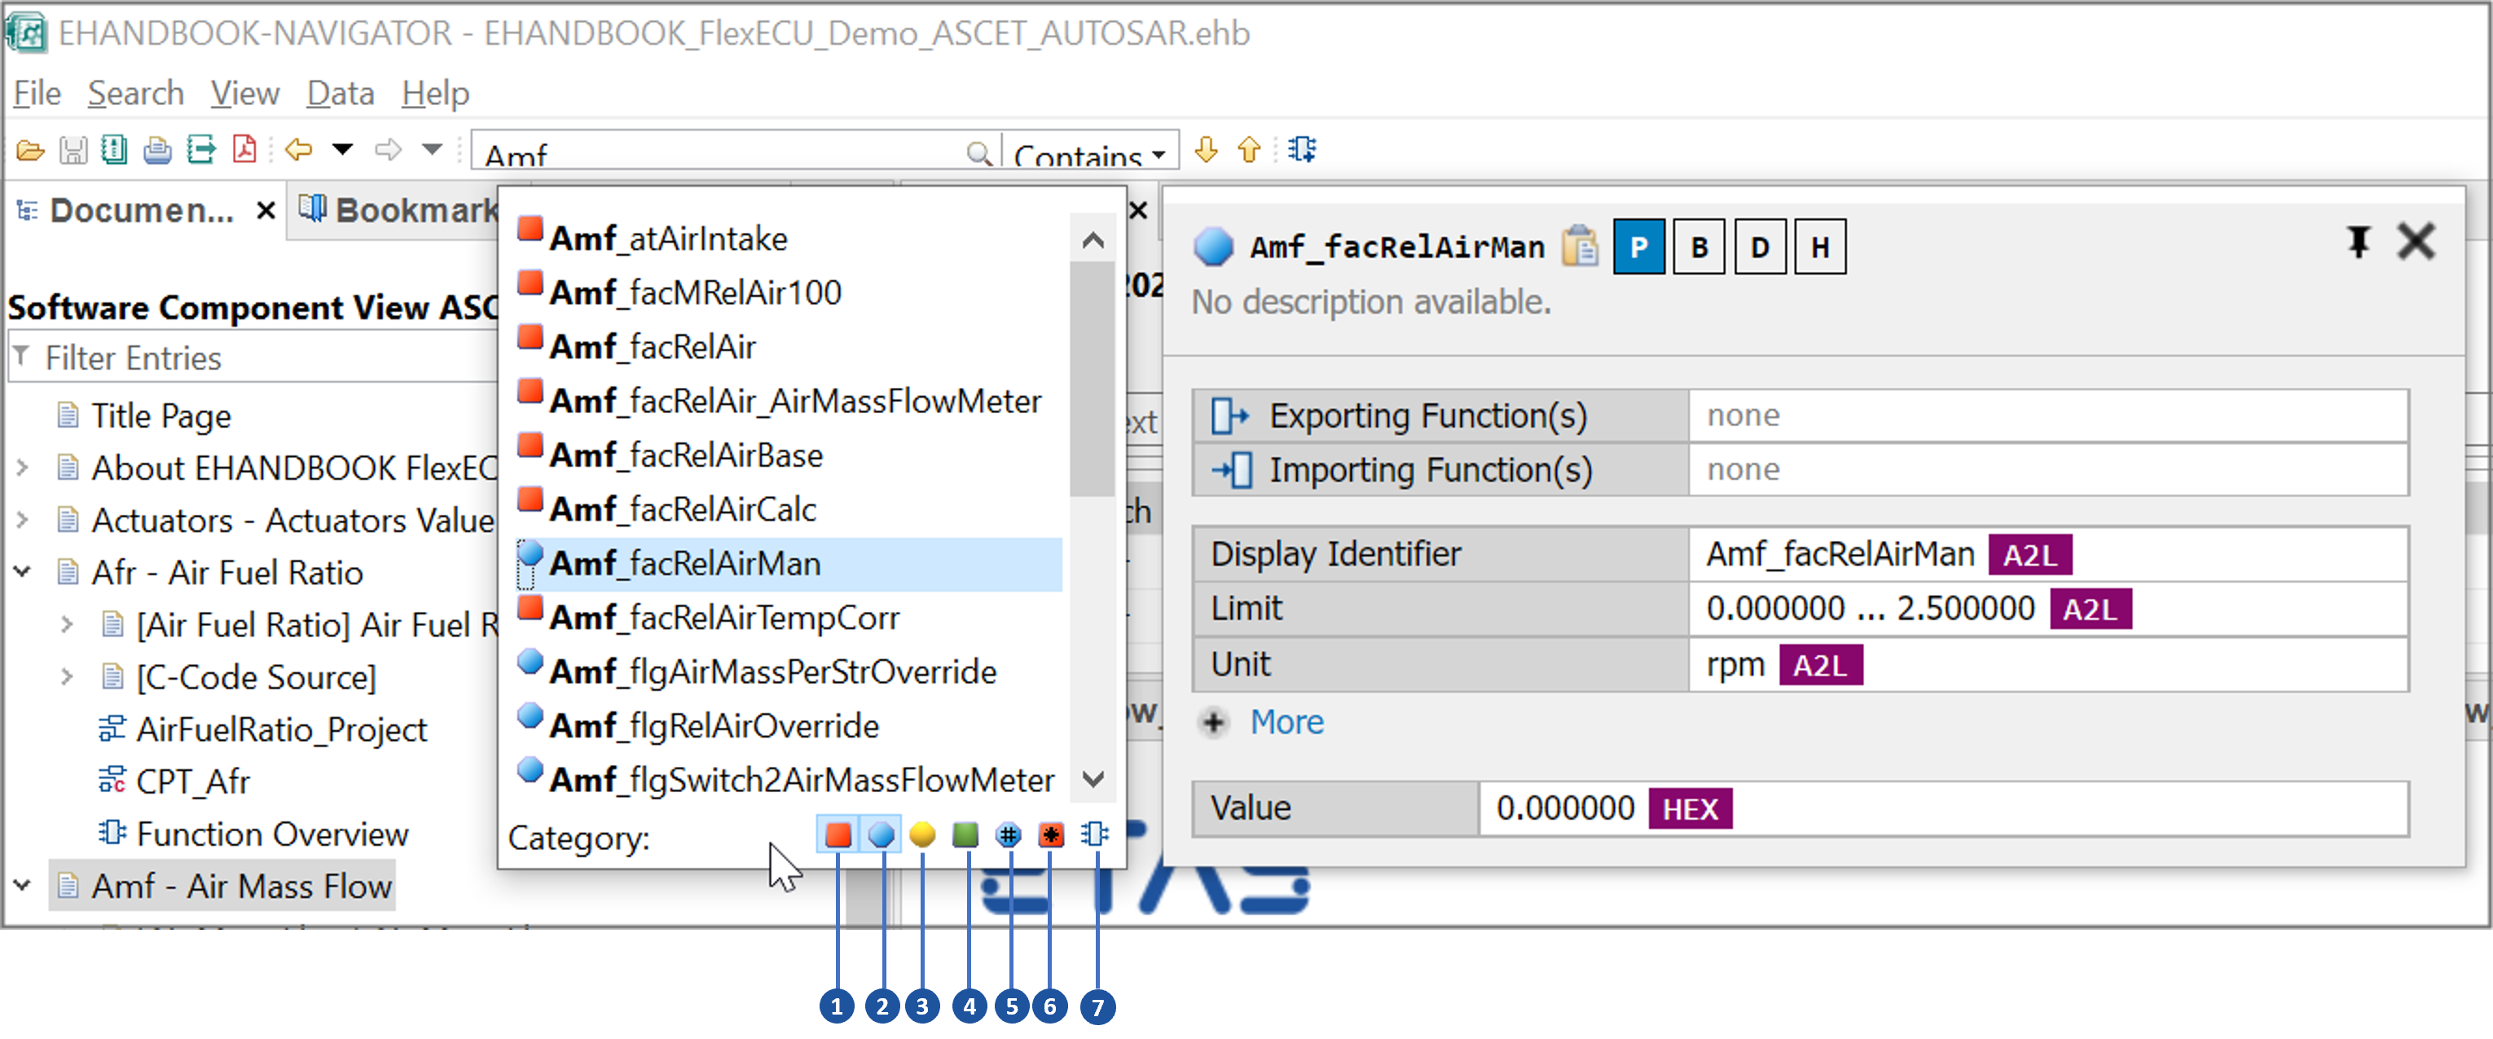
Task: Toggle the red square category filter
Action: [838, 834]
